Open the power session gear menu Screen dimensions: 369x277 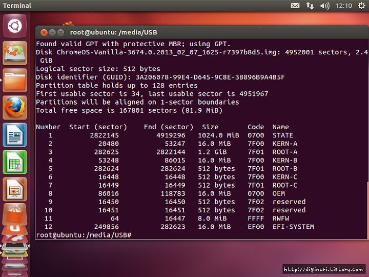pos(362,6)
